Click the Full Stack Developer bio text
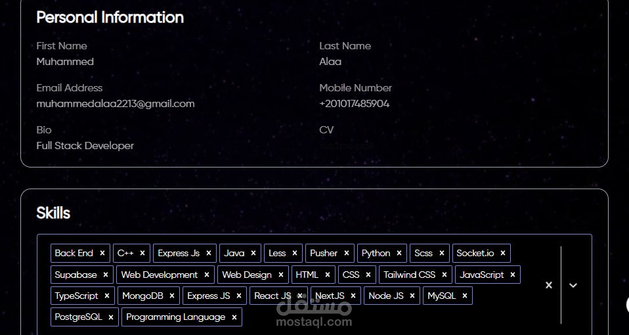Screen dimensions: 629x335 pyautogui.click(x=85, y=146)
